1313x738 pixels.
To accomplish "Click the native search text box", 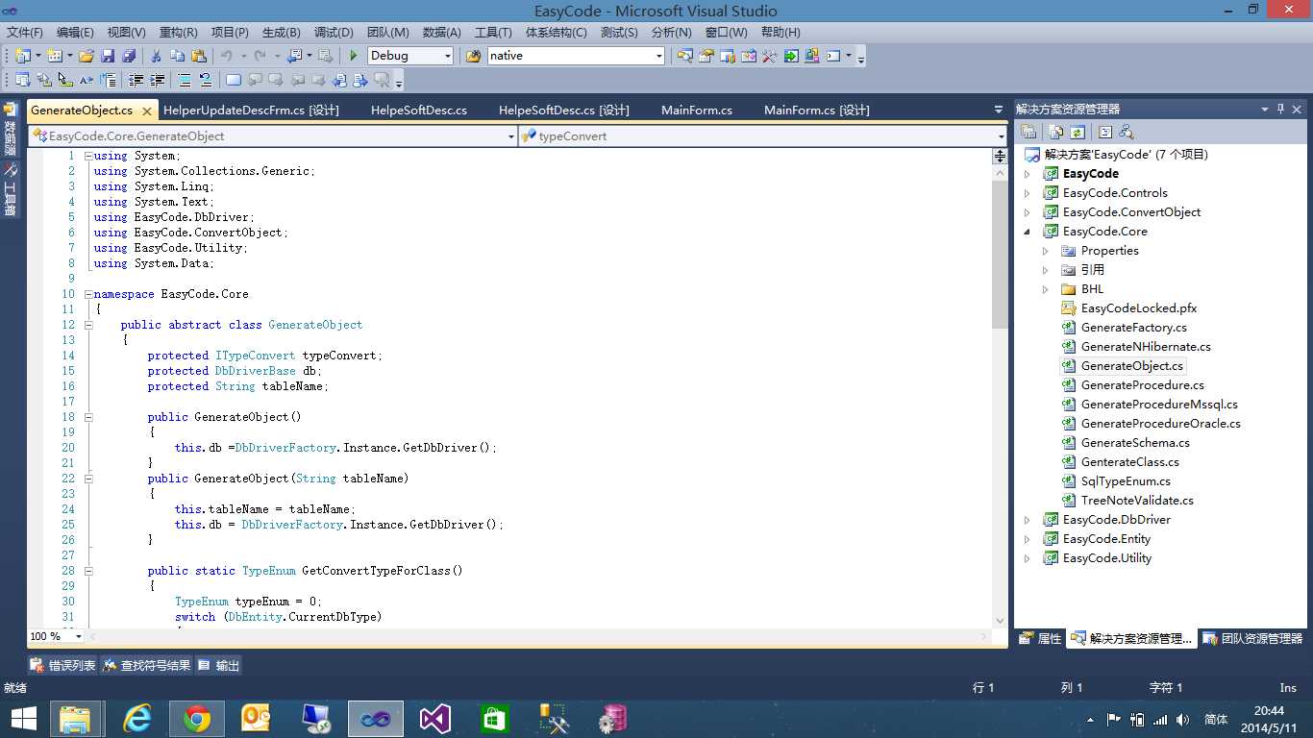I will point(569,56).
